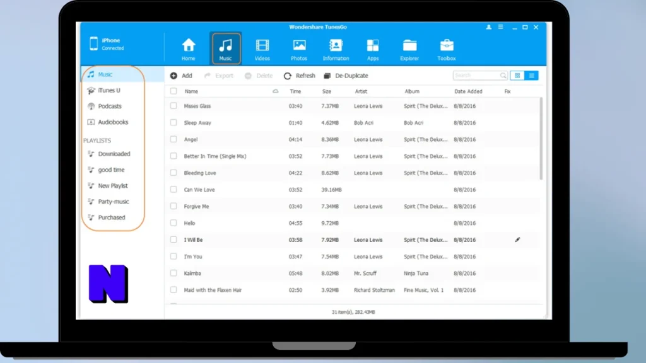Check the Hello song checkbox

173,222
